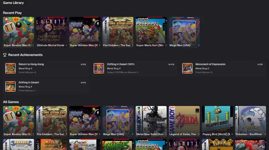
Task: Click chevron next to Mega Man (USA) in All Games
Action: tap(132, 134)
